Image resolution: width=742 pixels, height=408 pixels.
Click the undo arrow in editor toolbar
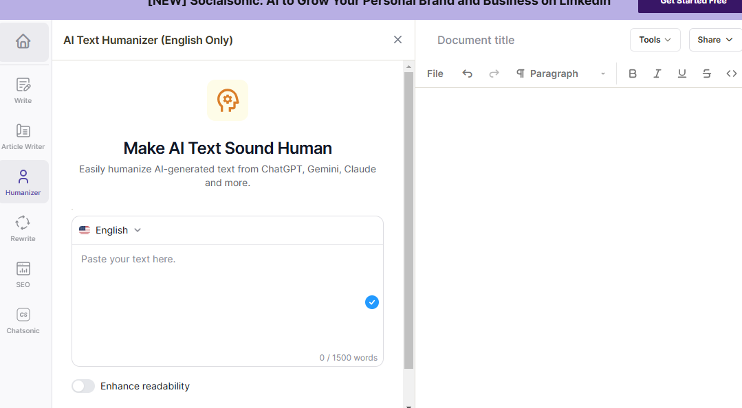click(x=467, y=73)
